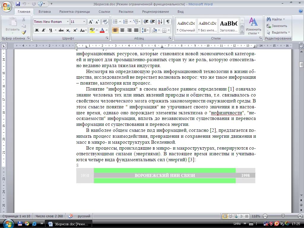
Task: Activate Format Painter brush
Action: [24, 32]
